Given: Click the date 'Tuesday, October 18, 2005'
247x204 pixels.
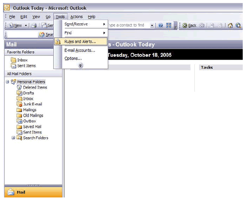Looking at the screenshot, I should pos(140,55).
